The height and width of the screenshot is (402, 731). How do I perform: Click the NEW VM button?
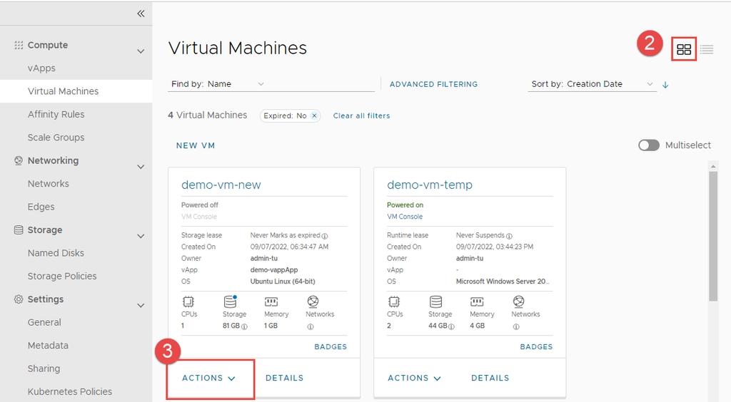tap(196, 145)
